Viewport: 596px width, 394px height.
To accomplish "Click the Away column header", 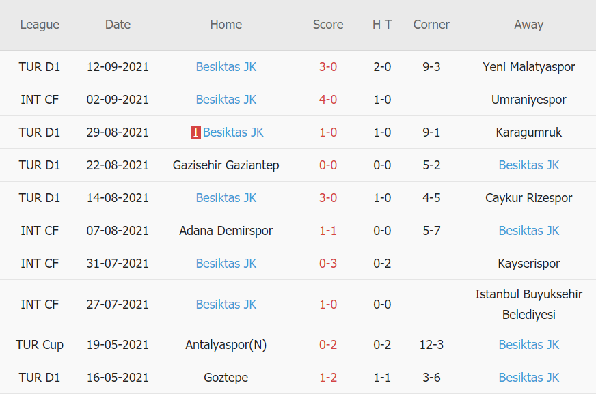I will point(529,25).
